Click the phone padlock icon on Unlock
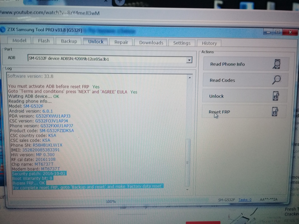Viewport: 299px width, 224px height. 276,95
